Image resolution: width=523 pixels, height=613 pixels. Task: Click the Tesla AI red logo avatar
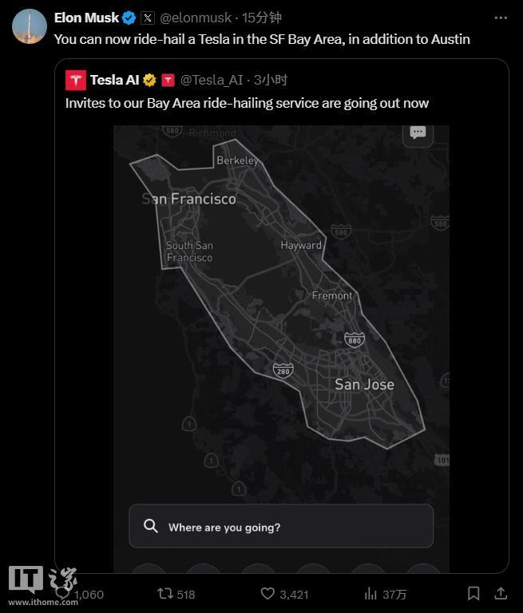[76, 80]
